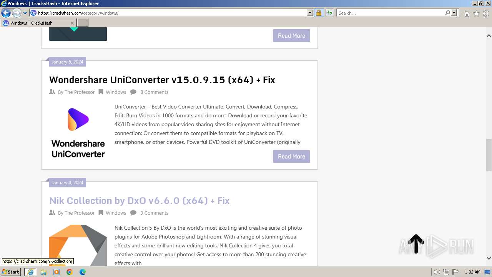Select the Windows | CracksHash tab
The image size is (492, 277).
pos(38,23)
